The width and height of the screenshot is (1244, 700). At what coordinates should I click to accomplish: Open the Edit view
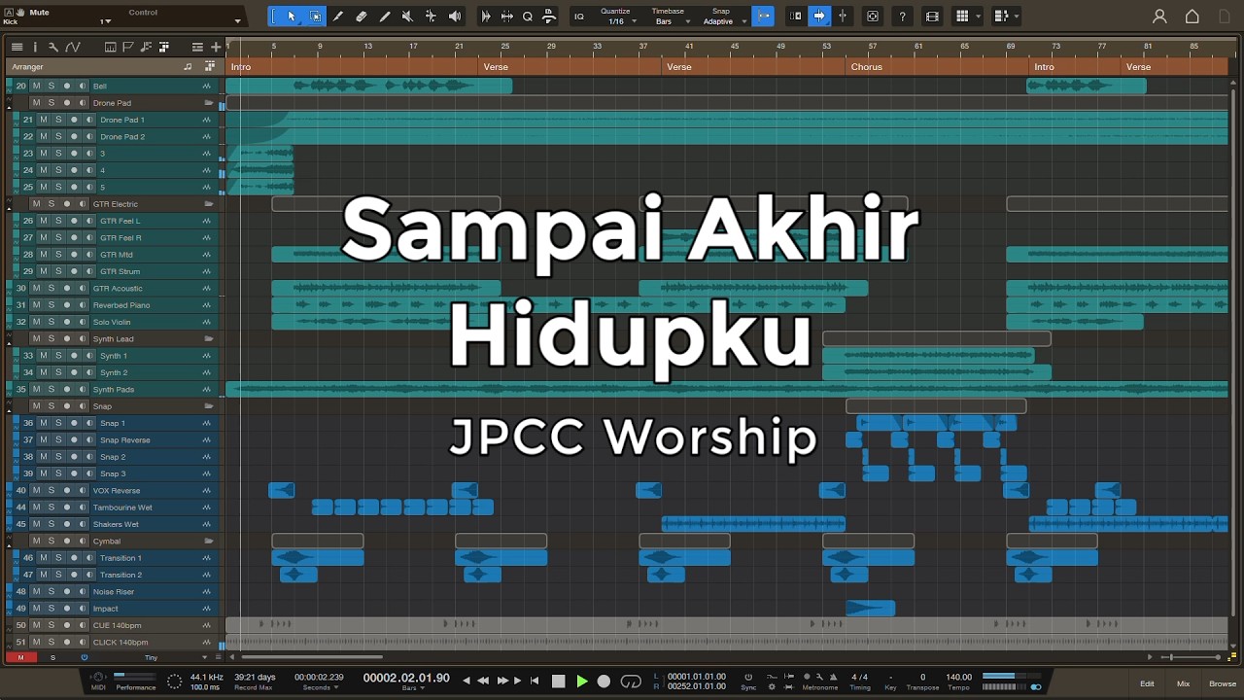1148,683
